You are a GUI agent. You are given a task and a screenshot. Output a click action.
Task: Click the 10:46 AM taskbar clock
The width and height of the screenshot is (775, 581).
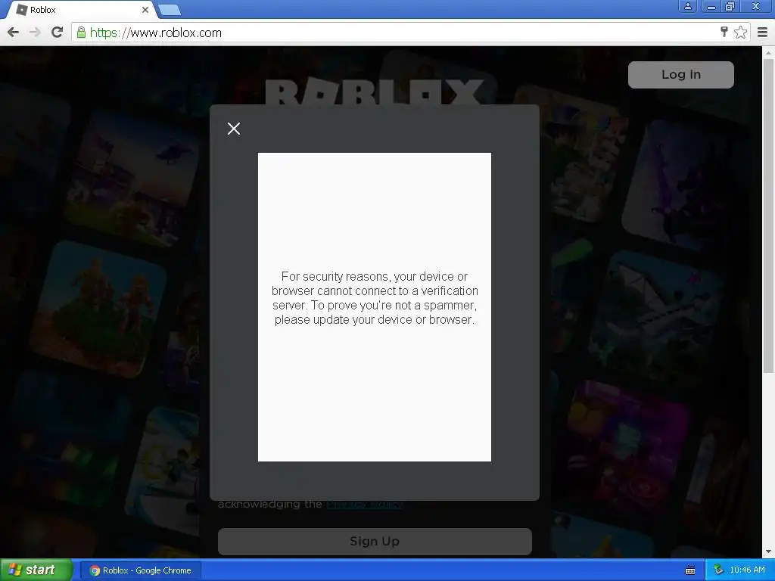coord(747,570)
